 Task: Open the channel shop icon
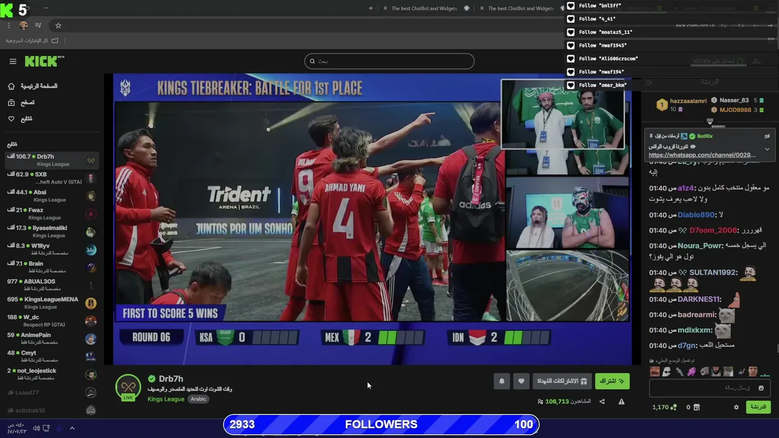click(696, 407)
